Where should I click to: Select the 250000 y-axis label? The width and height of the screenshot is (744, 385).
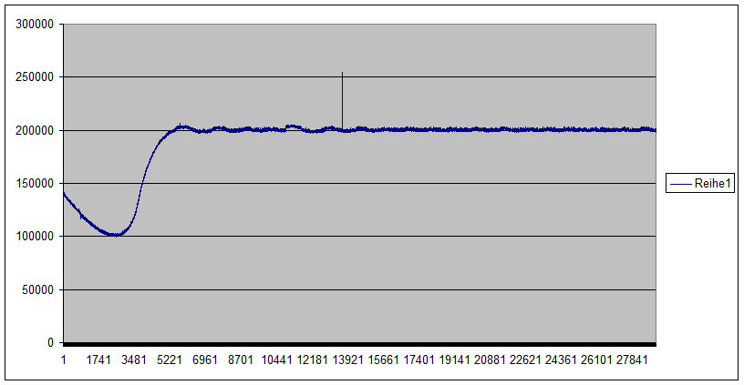(36, 77)
